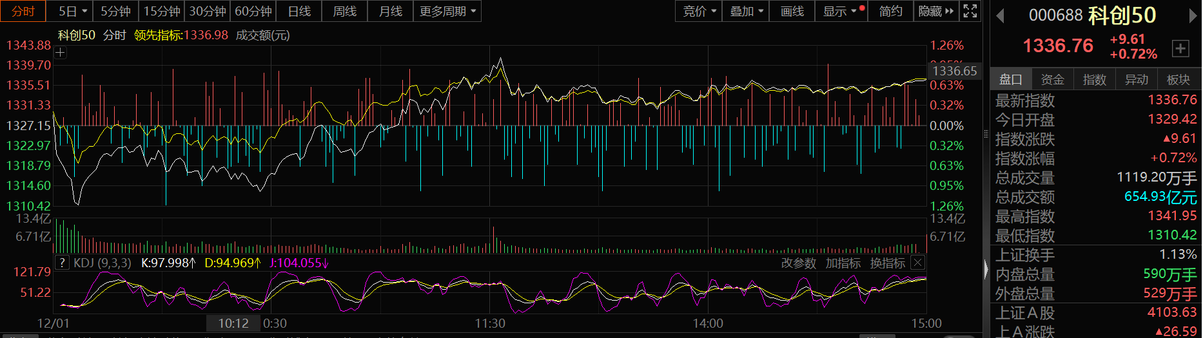Click the KDJ indicator help question mark
Viewport: 1203px width, 338px height.
click(62, 263)
